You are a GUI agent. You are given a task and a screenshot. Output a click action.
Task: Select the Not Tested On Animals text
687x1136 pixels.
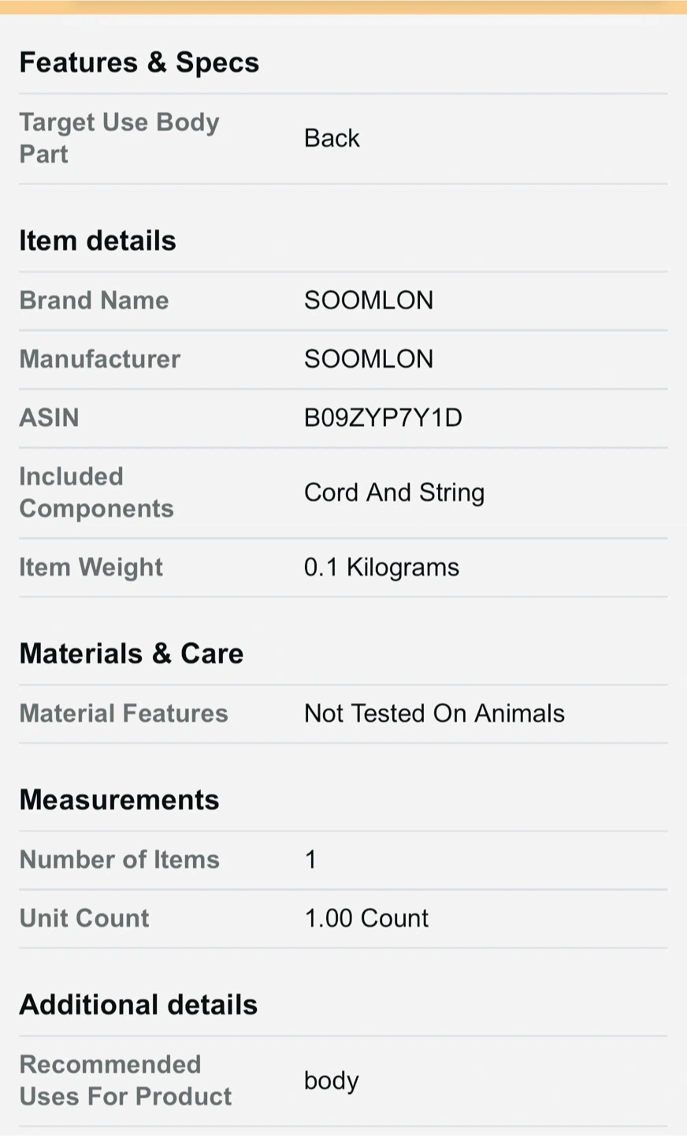tap(434, 713)
